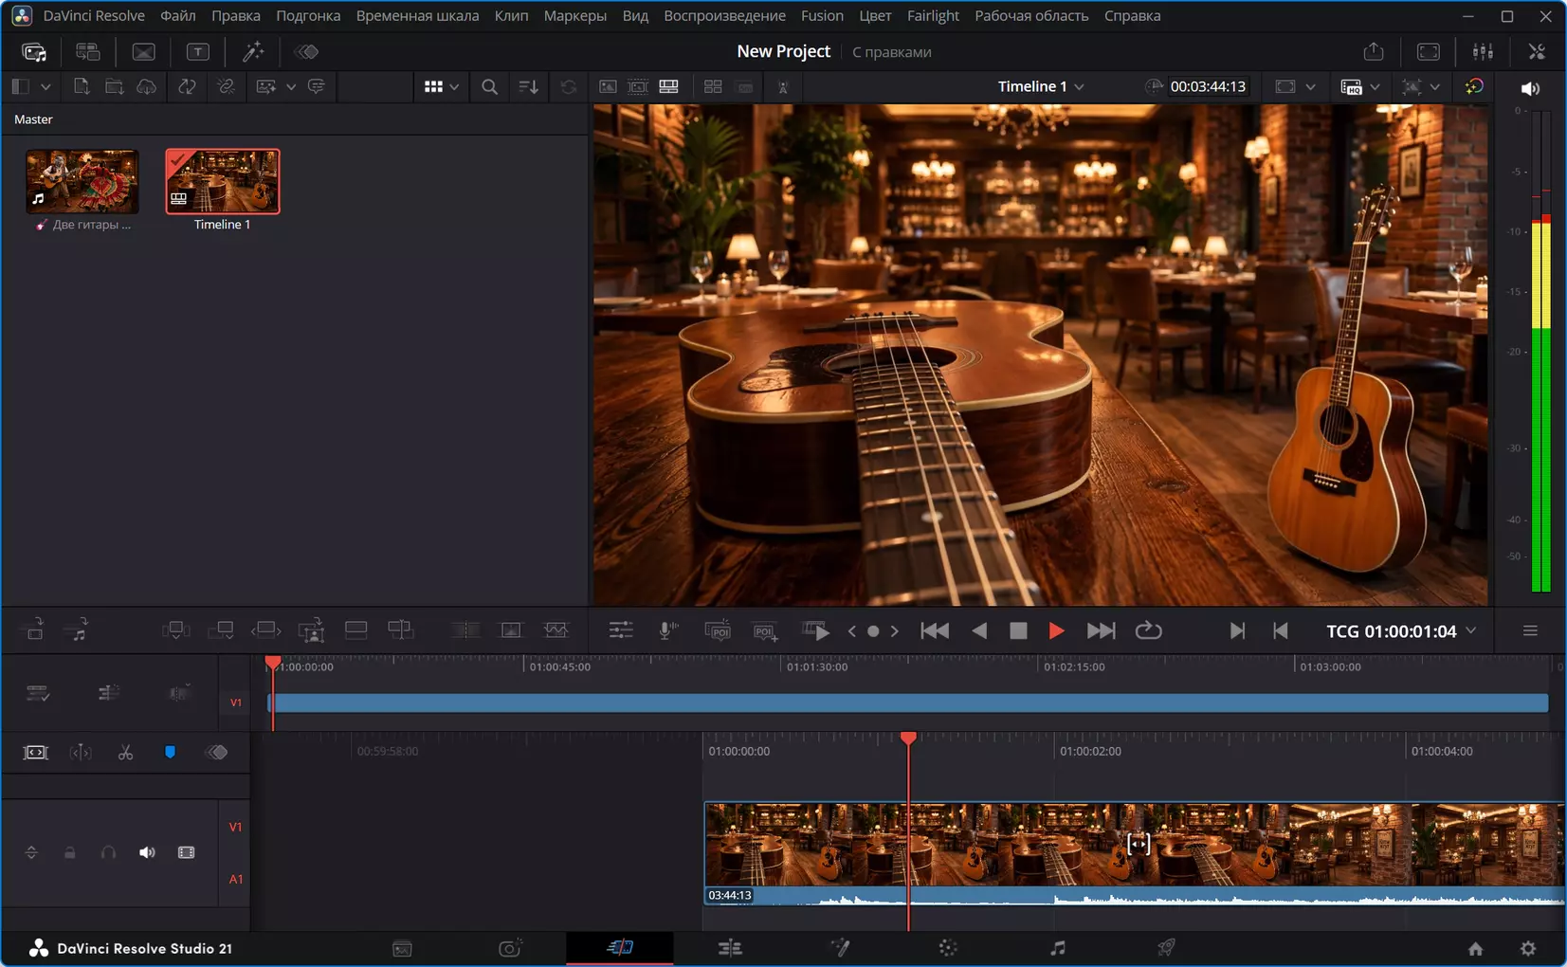Click the blue marker flag icon

(170, 752)
